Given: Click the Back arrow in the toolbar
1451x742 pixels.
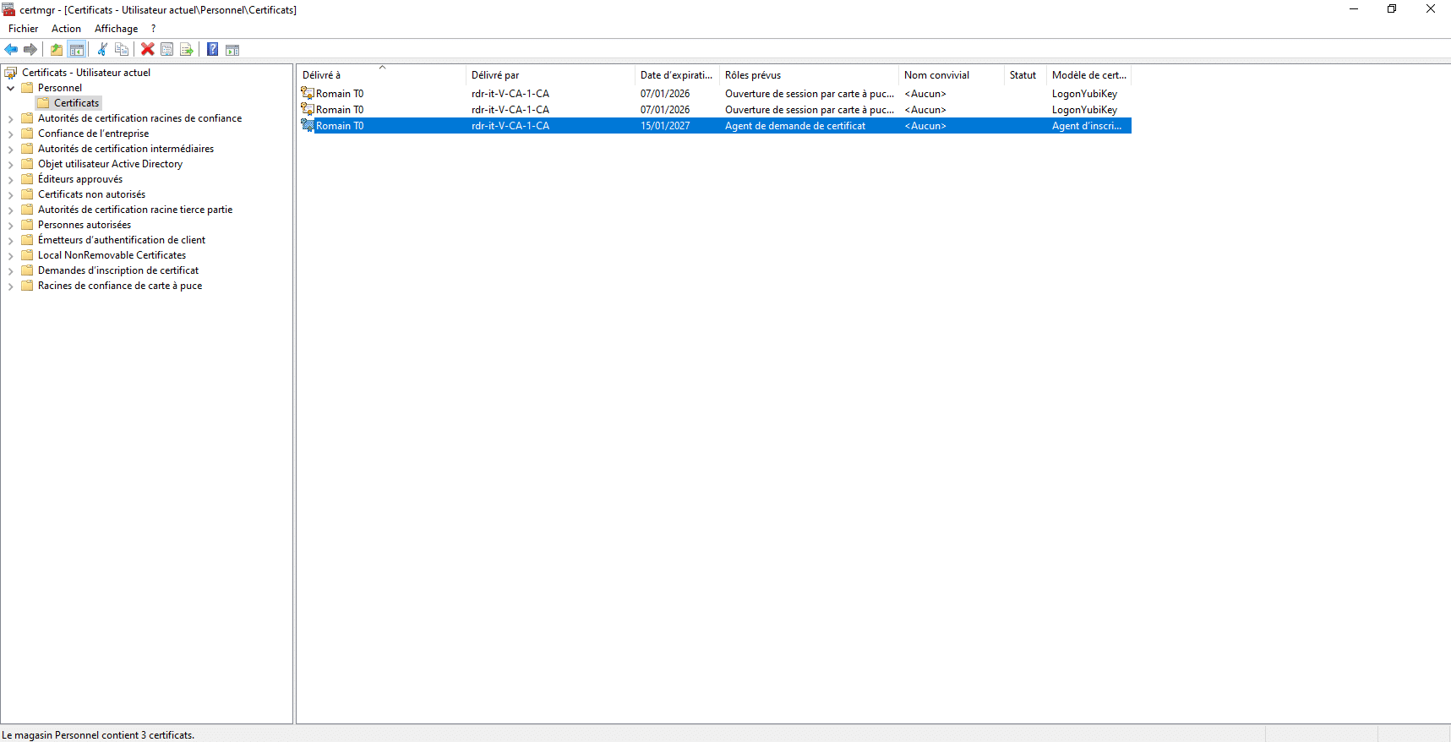Looking at the screenshot, I should pos(11,50).
